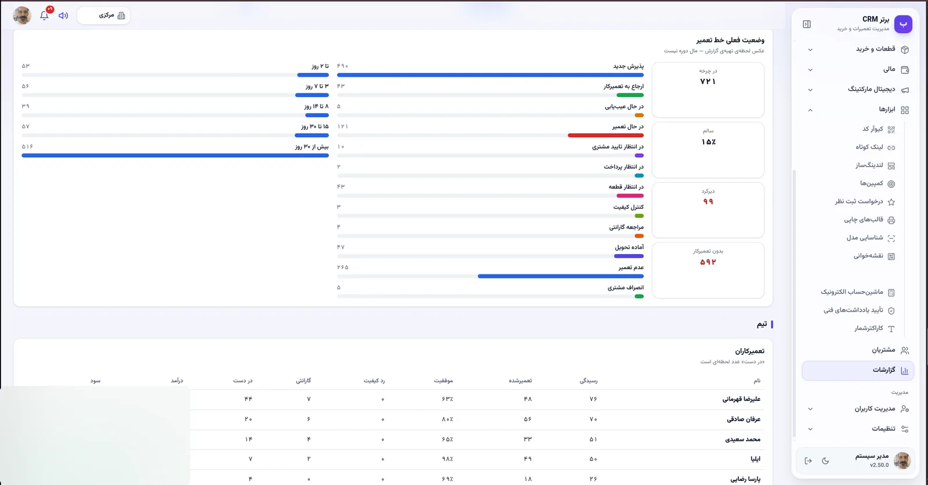Image resolution: width=928 pixels, height=485 pixels.
Task: Expand the تنظیمات settings menu
Action: (858, 429)
